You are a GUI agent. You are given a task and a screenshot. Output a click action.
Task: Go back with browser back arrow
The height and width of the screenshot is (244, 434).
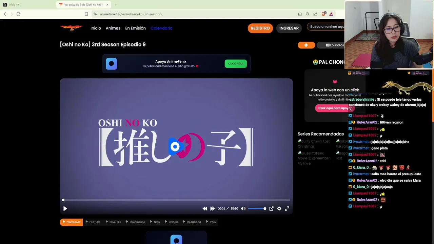5,14
